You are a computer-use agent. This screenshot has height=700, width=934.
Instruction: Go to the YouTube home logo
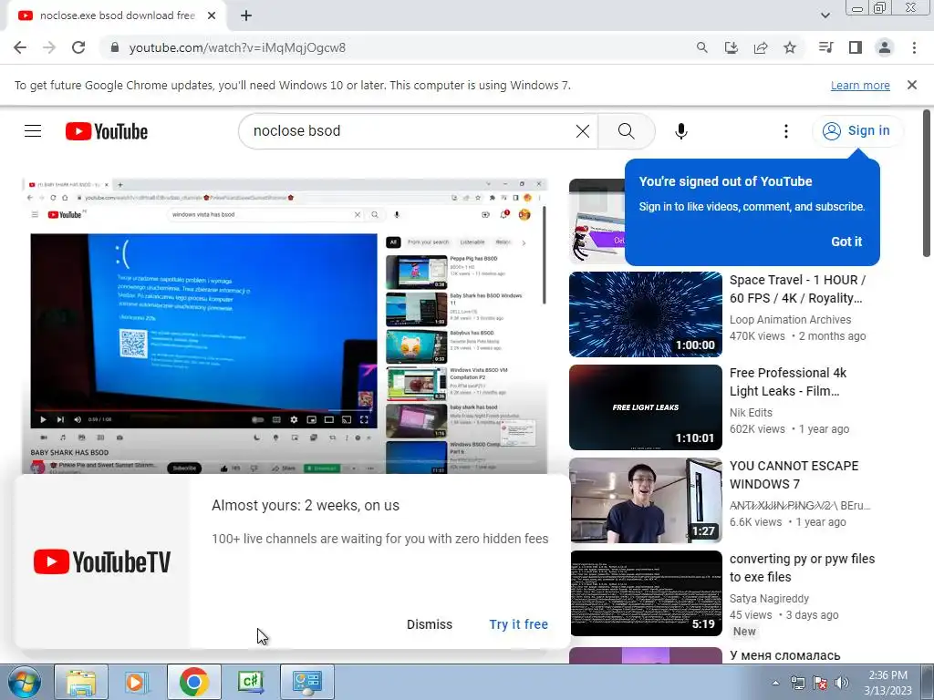pos(107,131)
